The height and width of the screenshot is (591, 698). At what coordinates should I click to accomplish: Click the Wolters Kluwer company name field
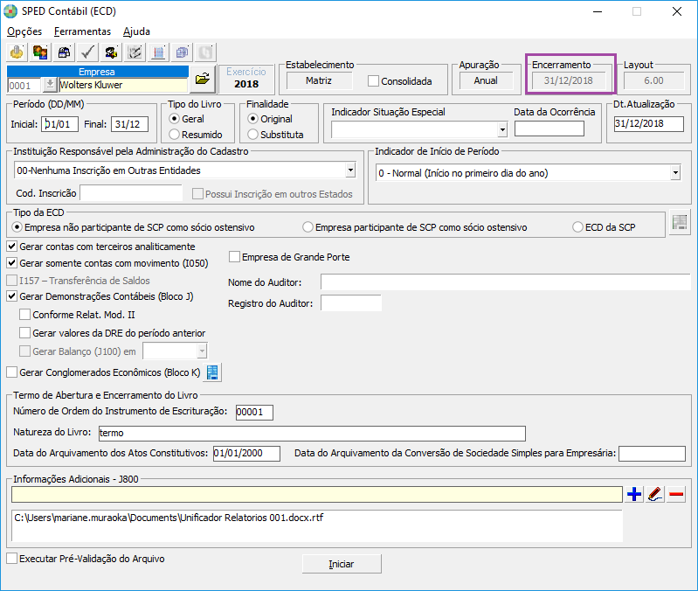pos(123,85)
